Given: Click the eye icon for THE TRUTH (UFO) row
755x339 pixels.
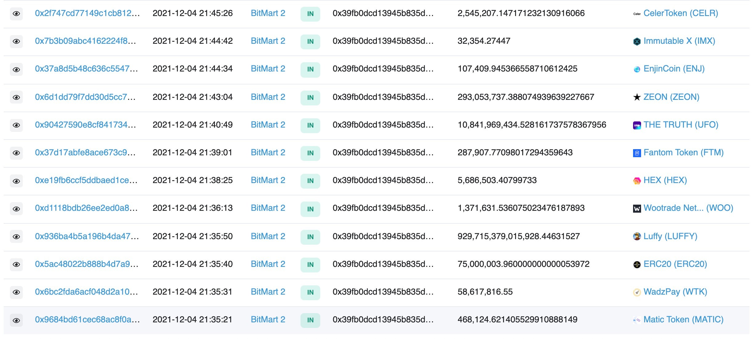Looking at the screenshot, I should [x=16, y=125].
